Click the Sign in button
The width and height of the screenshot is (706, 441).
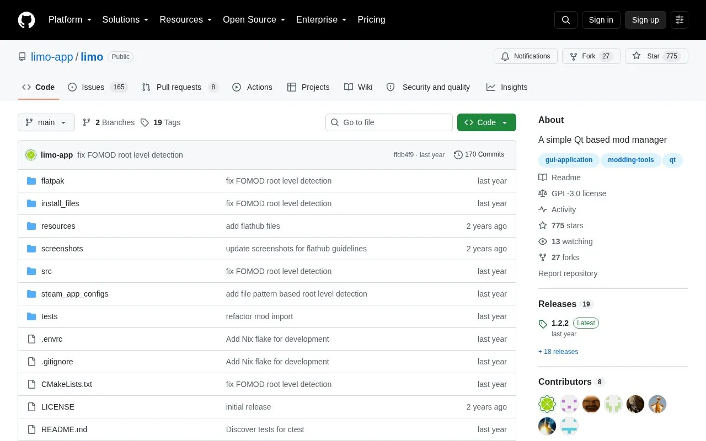pyautogui.click(x=601, y=20)
